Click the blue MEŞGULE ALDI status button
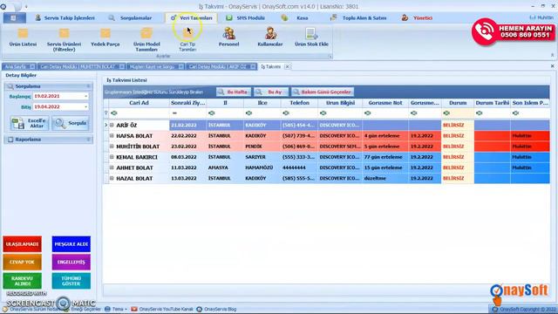This screenshot has width=558, height=314. 71,244
